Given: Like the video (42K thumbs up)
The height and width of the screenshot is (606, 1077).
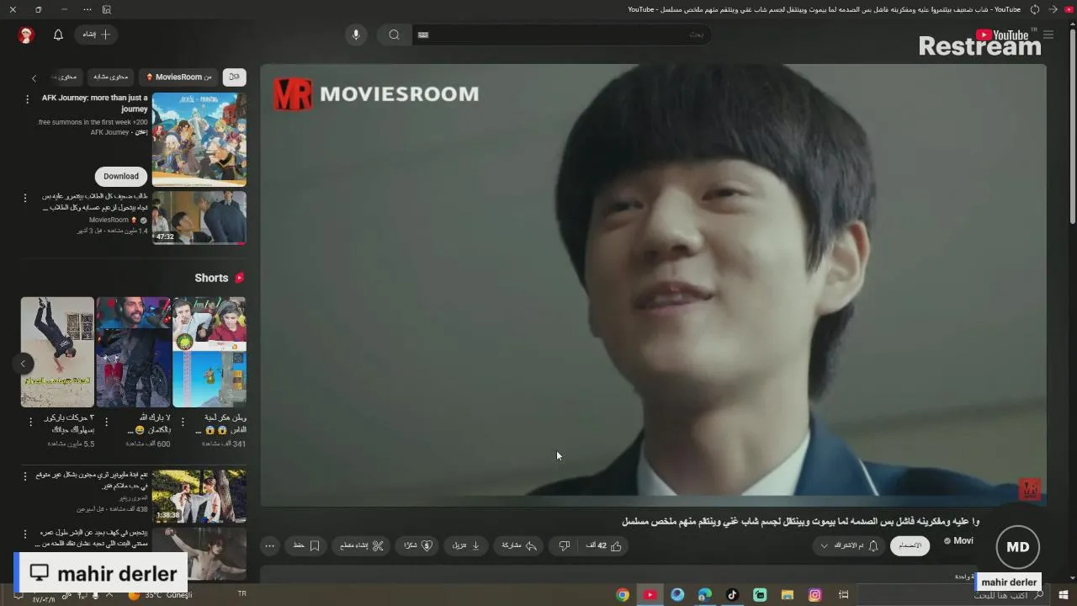Looking at the screenshot, I should 604,545.
